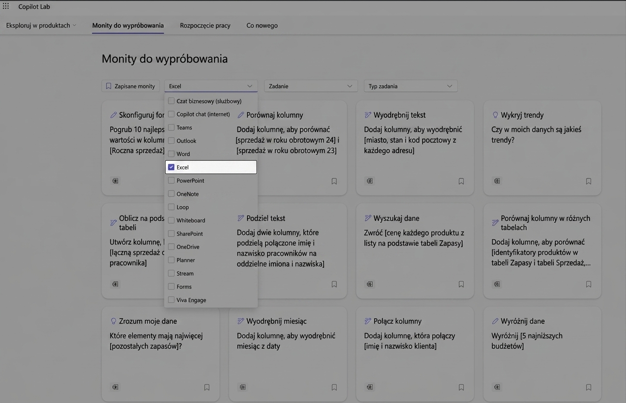Bookmark Porównaj kolumny w różnych tabelach card
The width and height of the screenshot is (626, 403).
pyautogui.click(x=589, y=284)
